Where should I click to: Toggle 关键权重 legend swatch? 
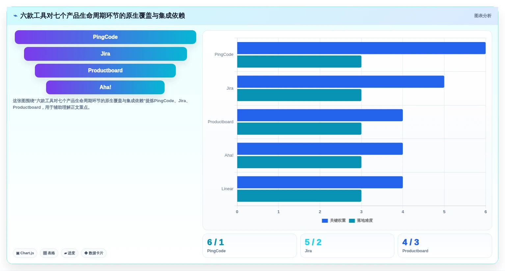coord(325,221)
